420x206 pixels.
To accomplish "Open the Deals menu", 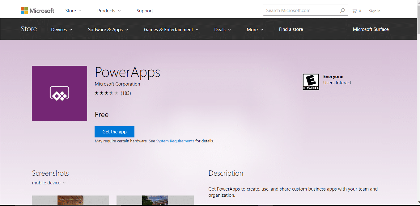I will (223, 30).
